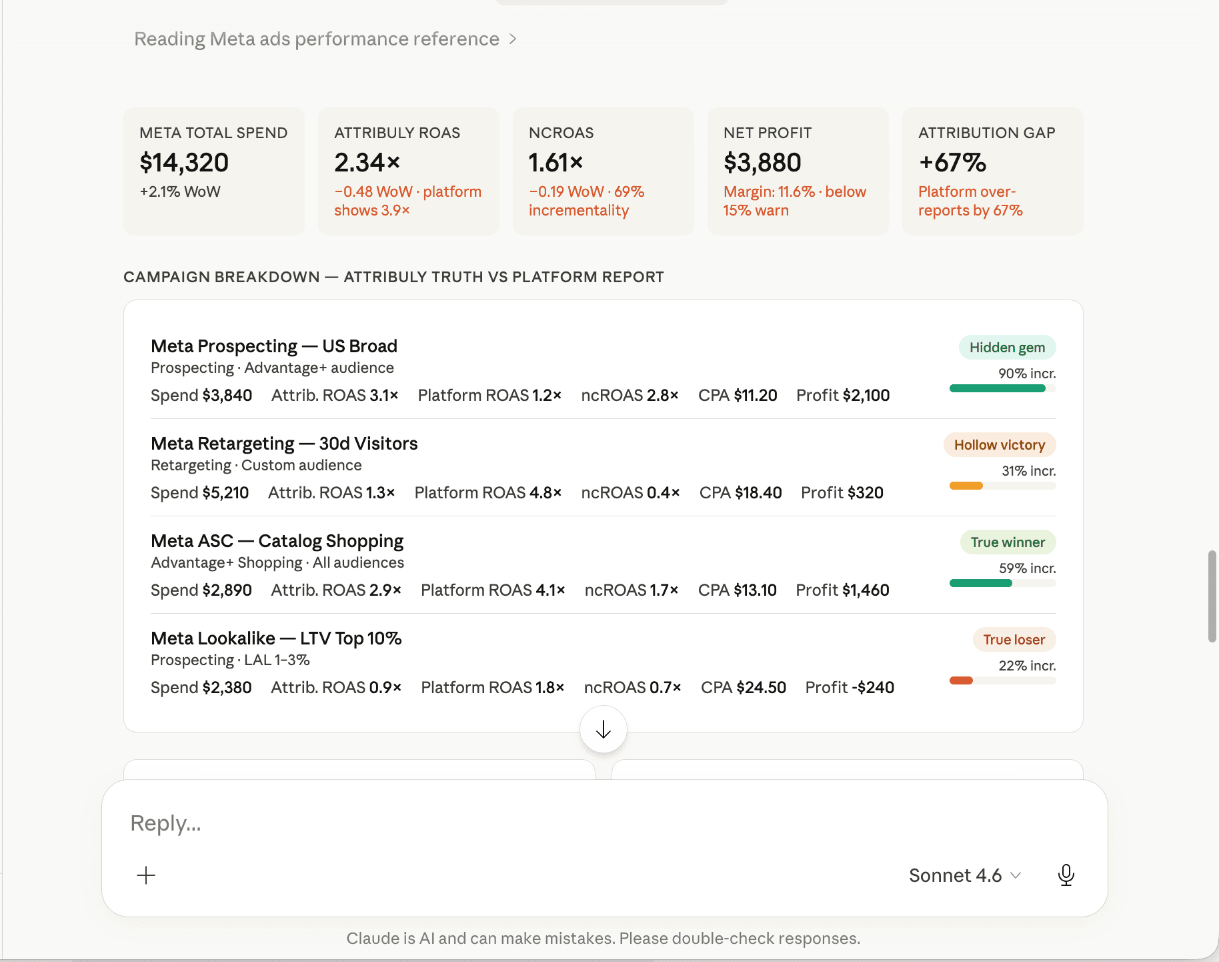Click the 'True loser' badge
The width and height of the screenshot is (1219, 962).
coord(1014,639)
